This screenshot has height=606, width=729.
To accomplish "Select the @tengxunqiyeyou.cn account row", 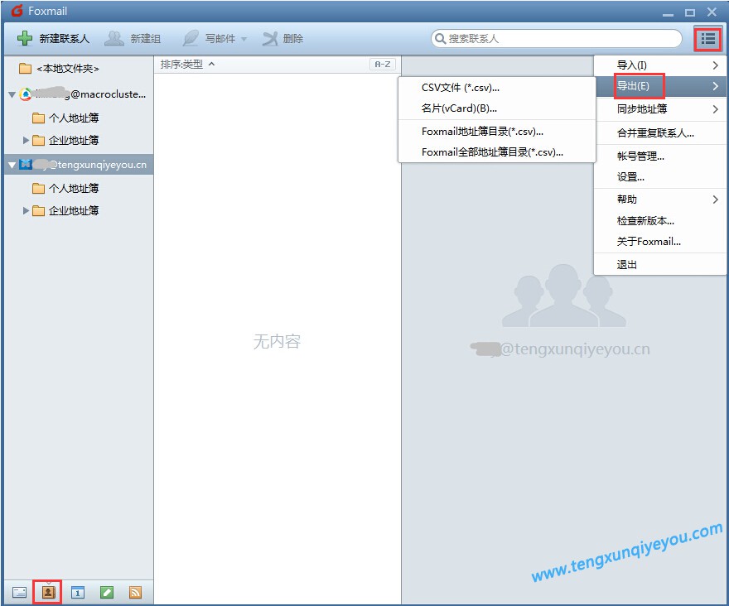I will pyautogui.click(x=79, y=165).
